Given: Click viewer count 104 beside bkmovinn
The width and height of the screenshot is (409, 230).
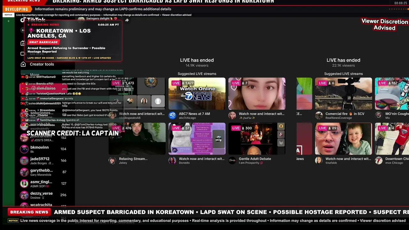Looking at the screenshot, I should pyautogui.click(x=63, y=149).
